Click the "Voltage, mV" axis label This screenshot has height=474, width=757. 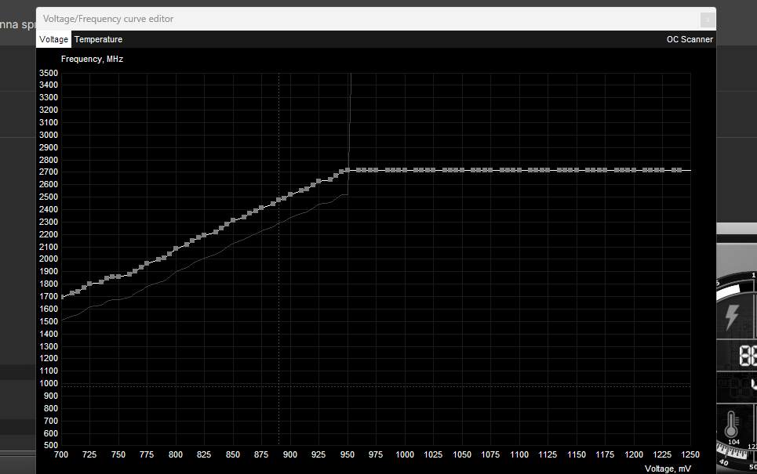coord(667,468)
